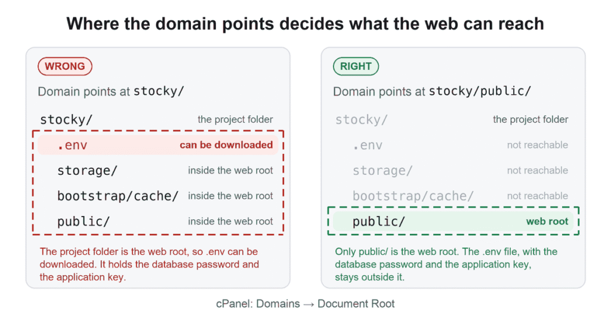Click greyed 'stocky/' in the RIGHT panel
Viewport: 611px width, 321px height.
(362, 119)
